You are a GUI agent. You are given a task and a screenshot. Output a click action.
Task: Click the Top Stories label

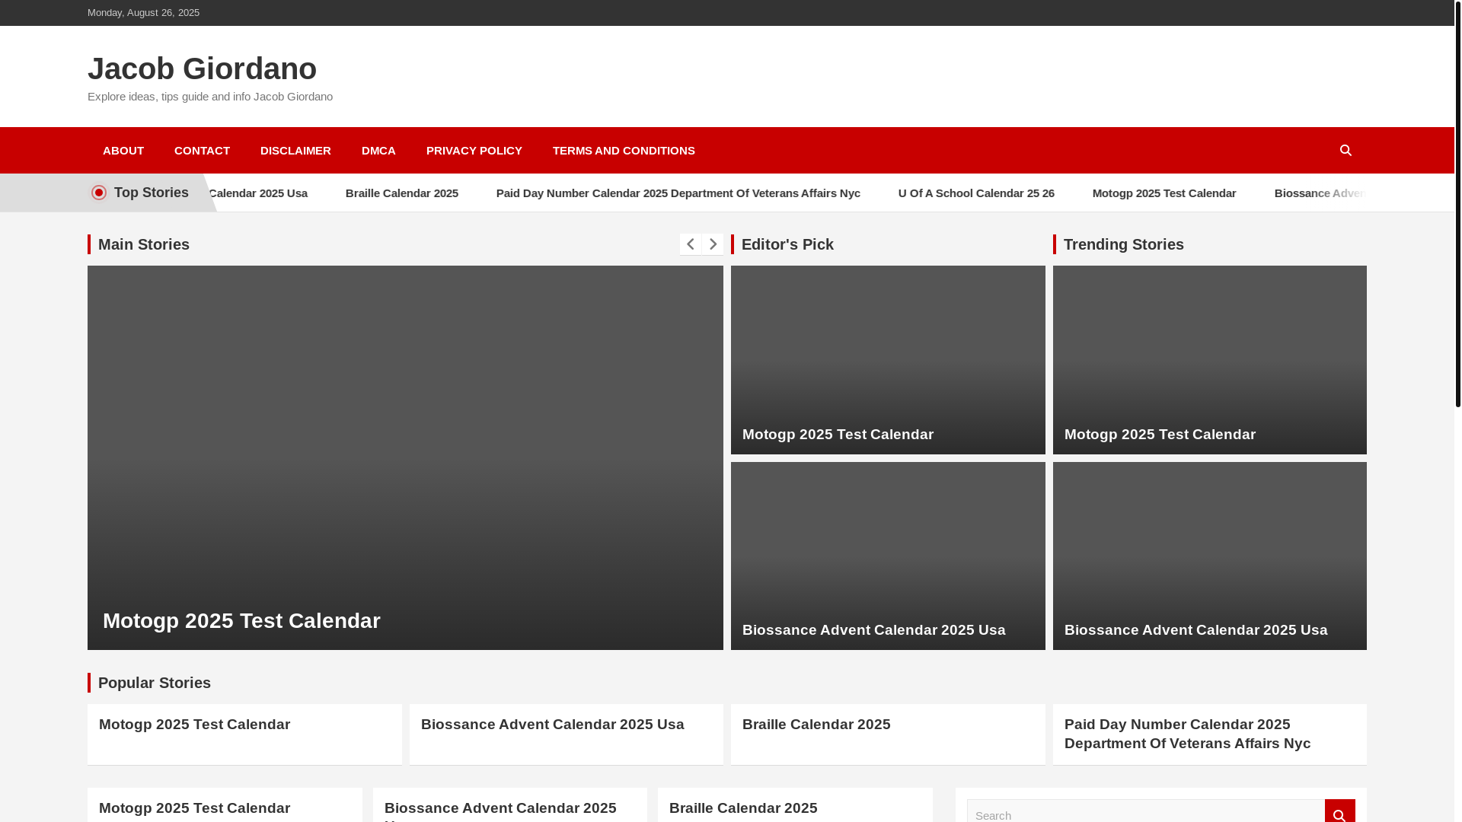point(152,193)
